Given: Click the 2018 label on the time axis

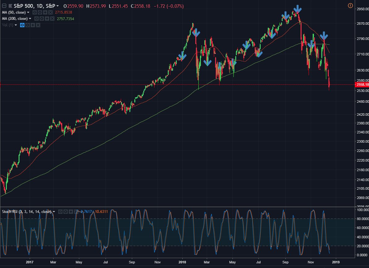Looking at the screenshot, I should click(x=182, y=262).
